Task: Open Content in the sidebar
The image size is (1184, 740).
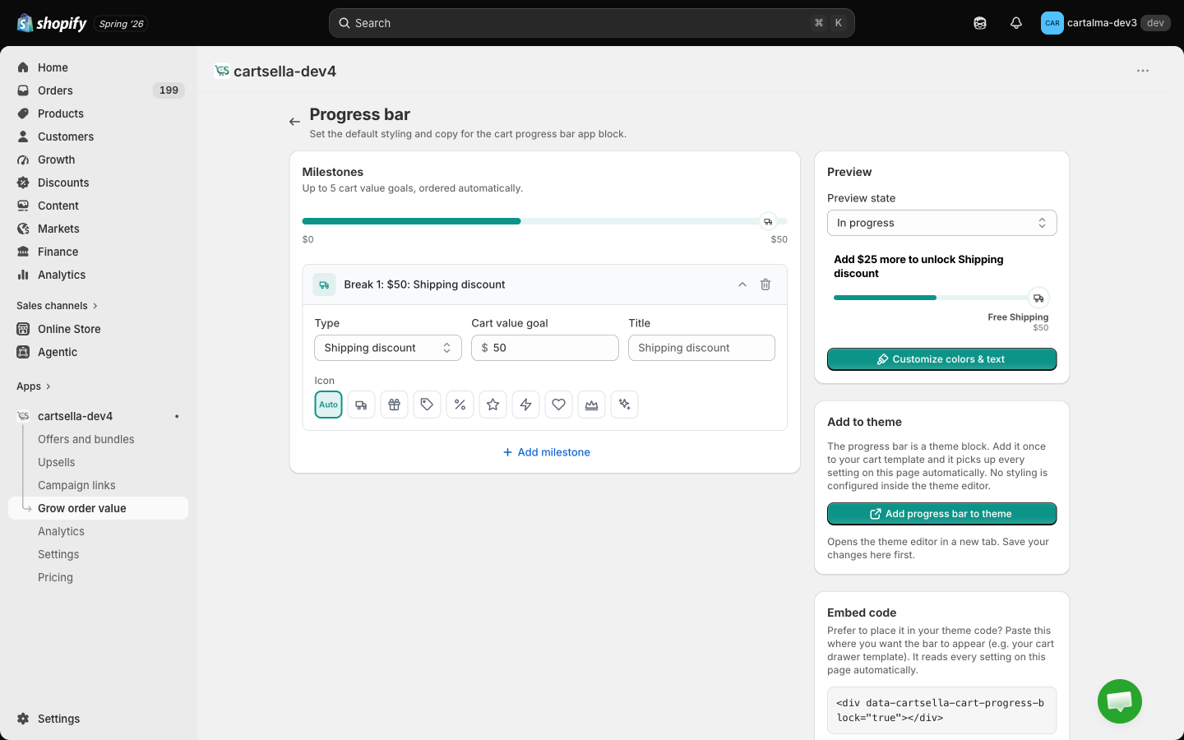Action: pyautogui.click(x=99, y=206)
